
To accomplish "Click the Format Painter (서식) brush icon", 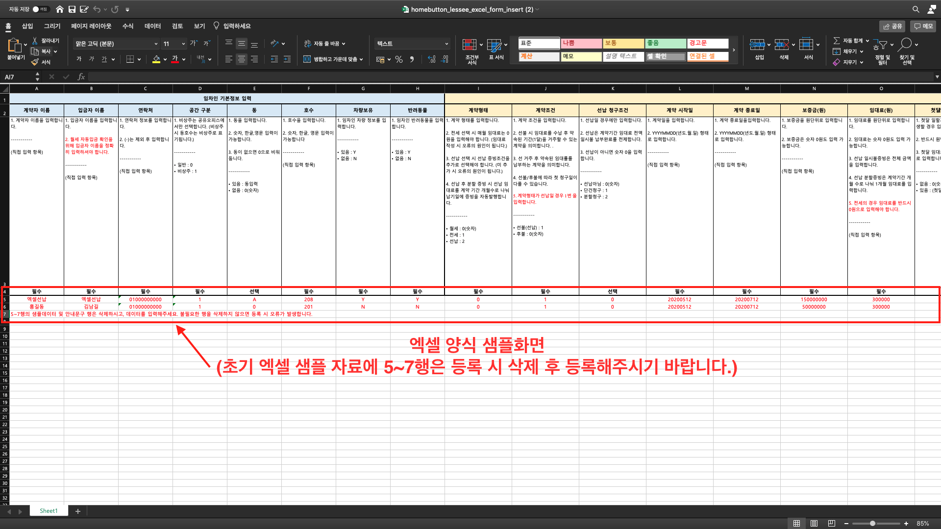I will [35, 62].
